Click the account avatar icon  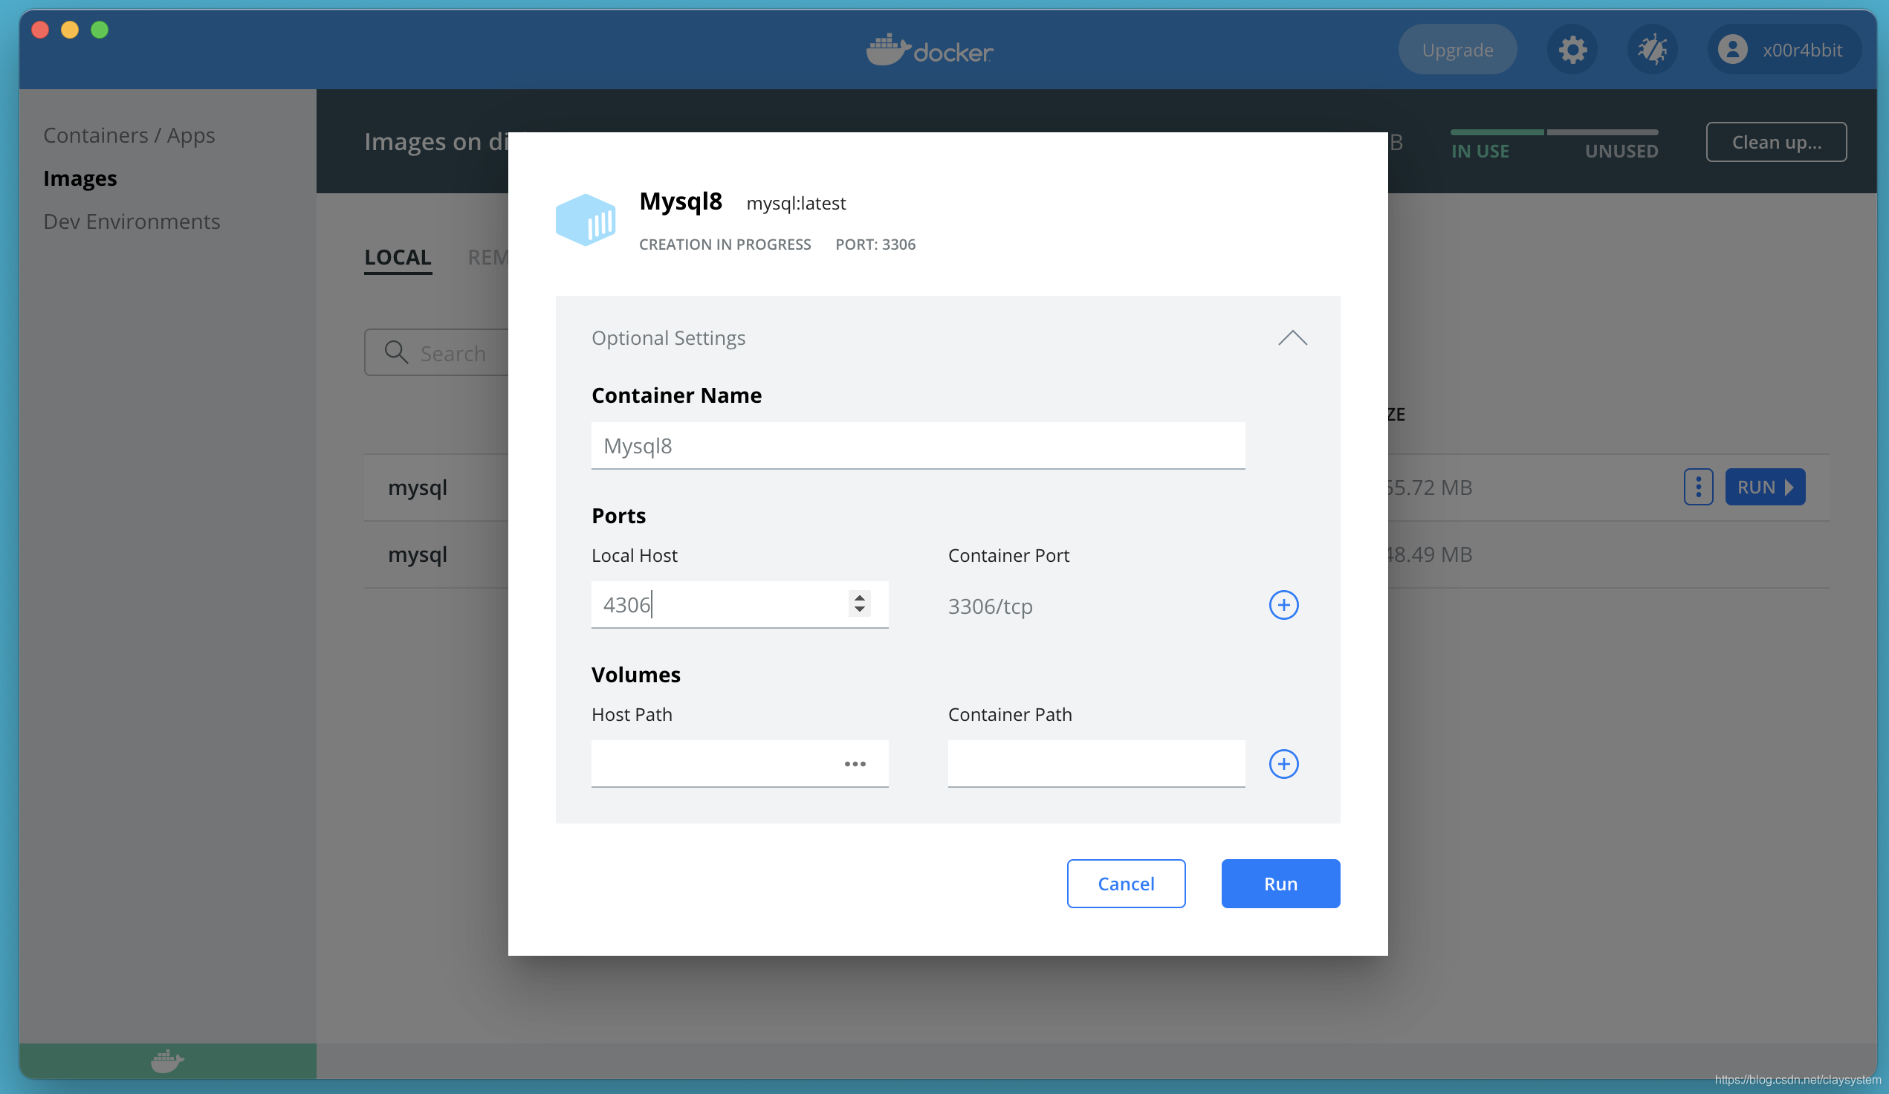1732,50
